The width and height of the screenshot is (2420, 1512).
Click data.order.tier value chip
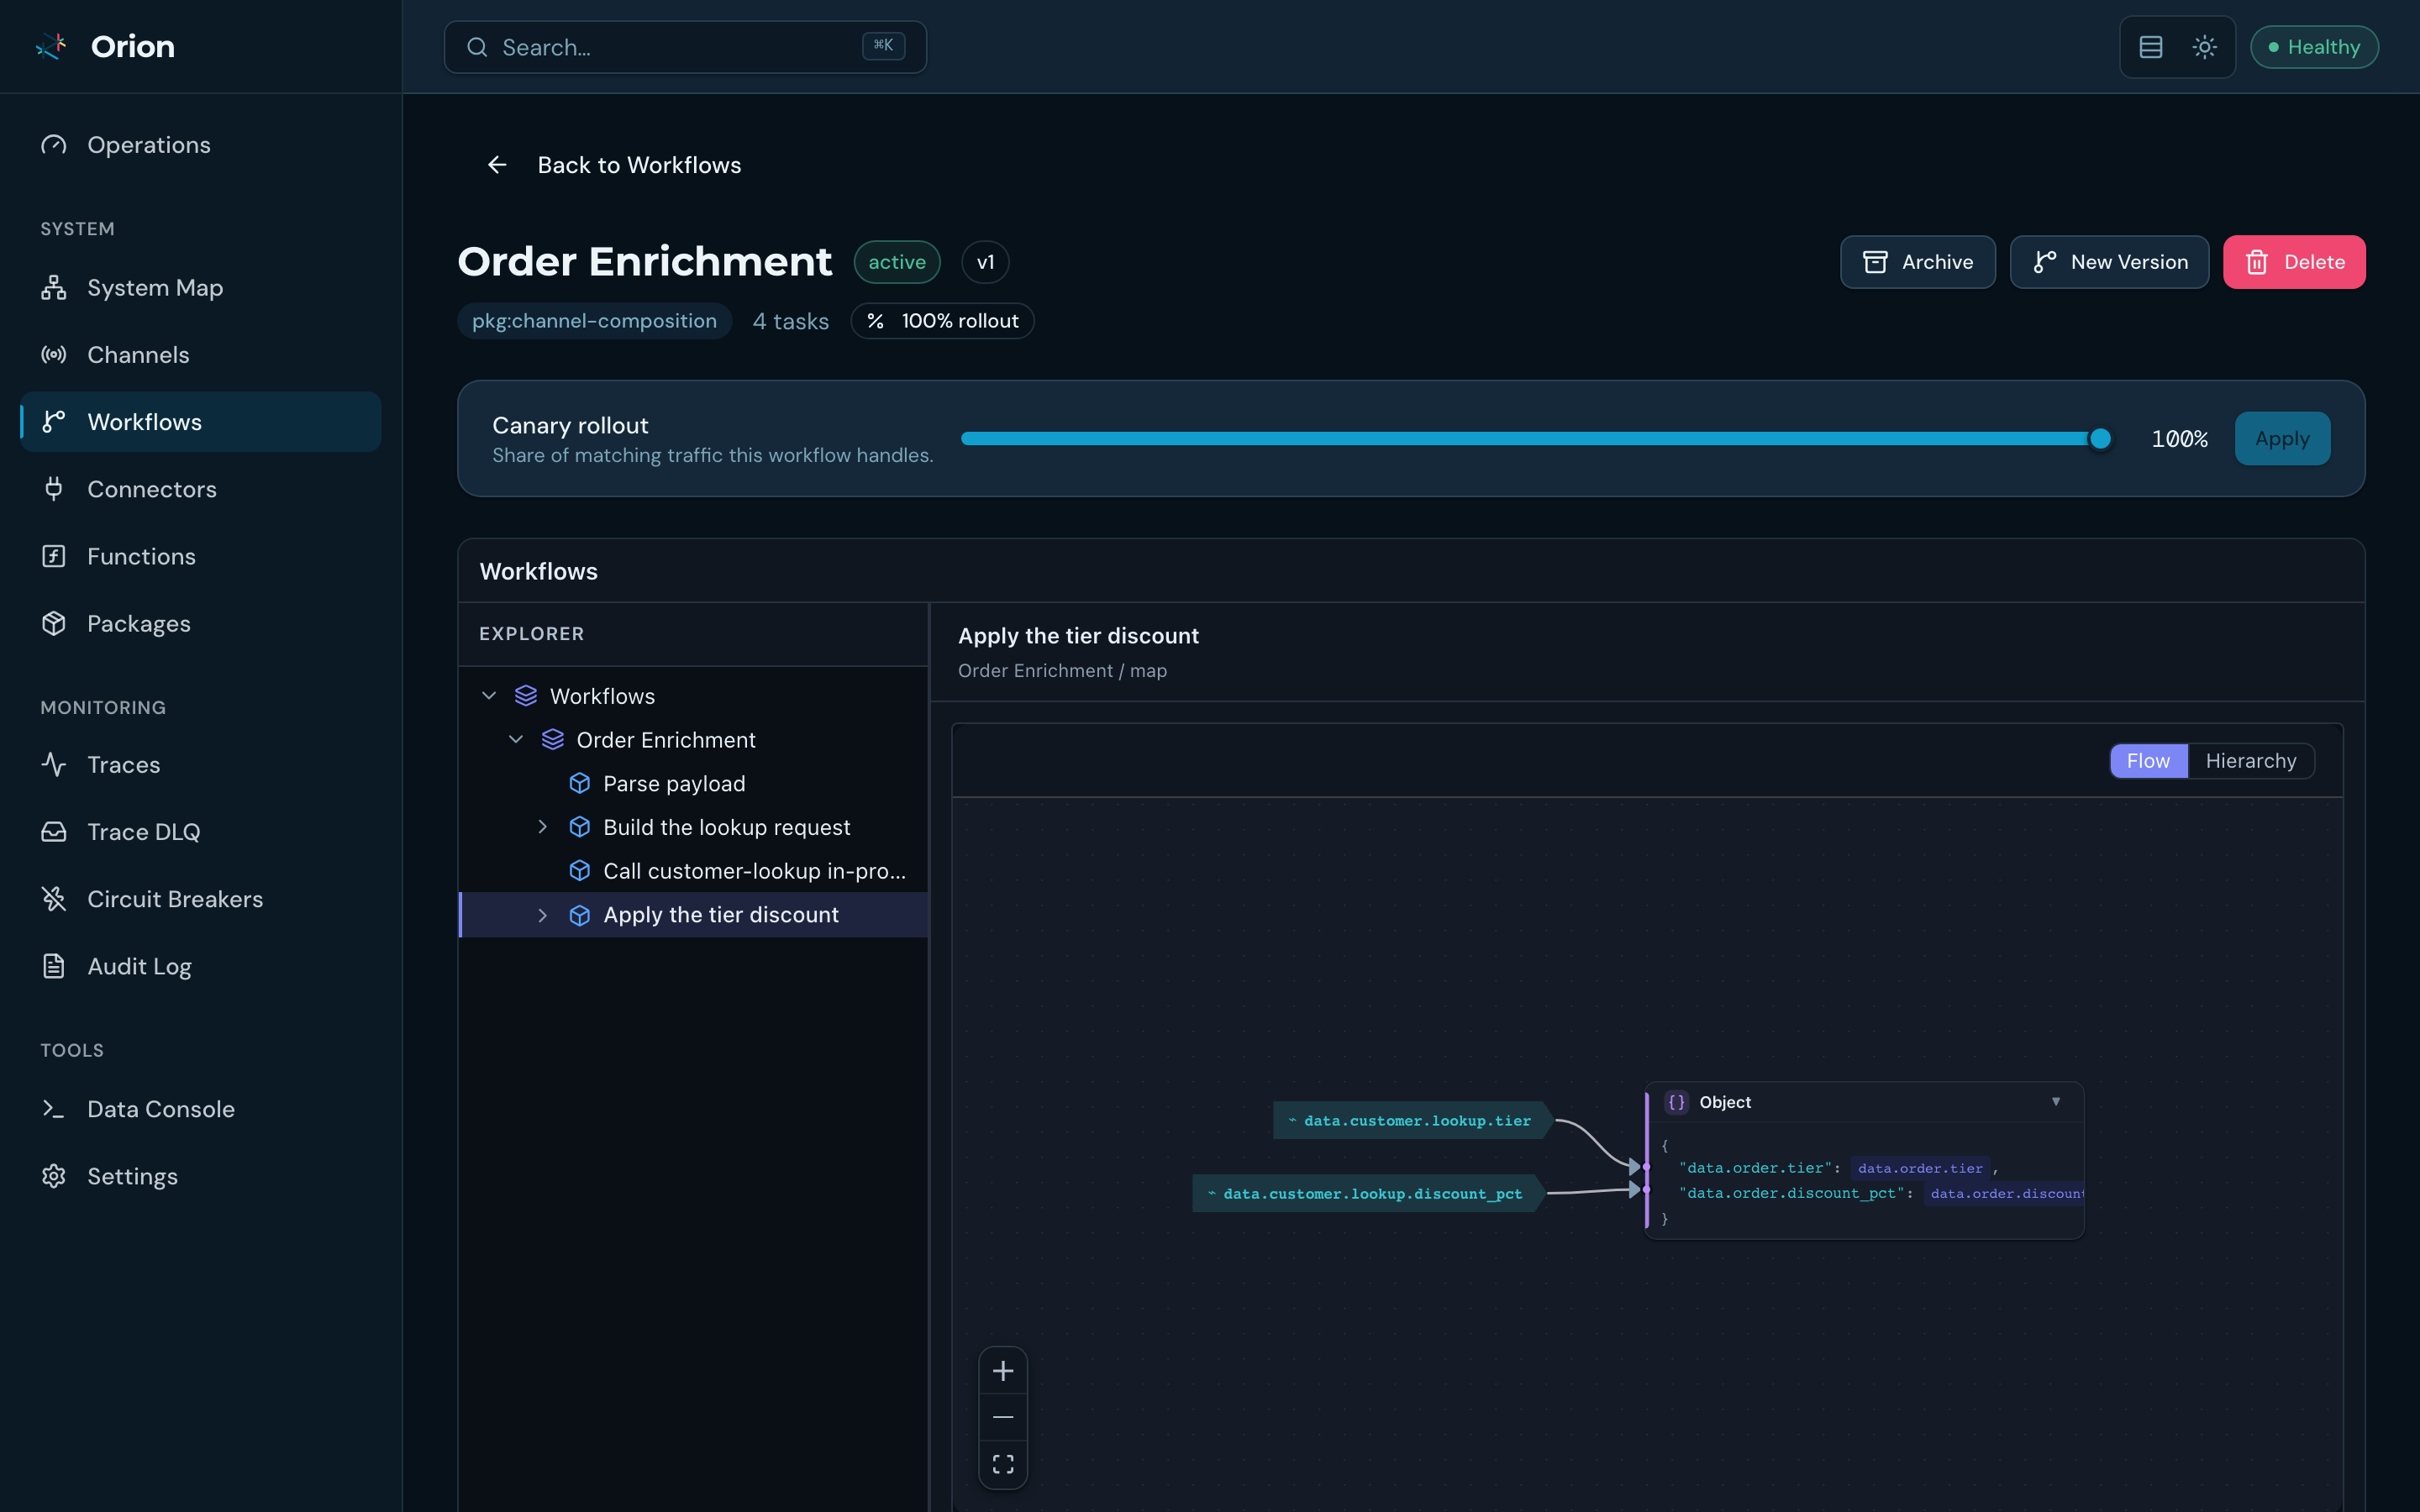coord(1919,1168)
